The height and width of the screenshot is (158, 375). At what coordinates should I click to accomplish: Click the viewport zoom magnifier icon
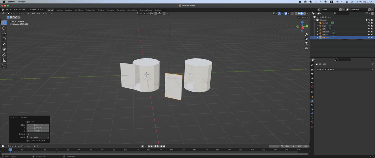[x=307, y=34]
